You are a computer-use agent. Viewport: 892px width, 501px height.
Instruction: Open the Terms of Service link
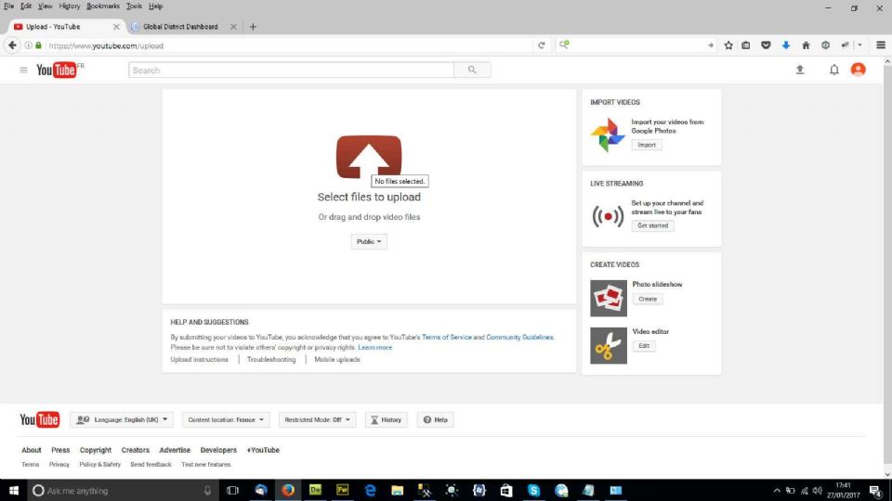pyautogui.click(x=447, y=337)
